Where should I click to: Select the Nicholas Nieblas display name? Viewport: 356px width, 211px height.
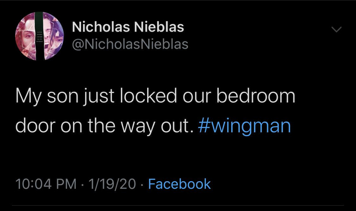click(x=128, y=27)
